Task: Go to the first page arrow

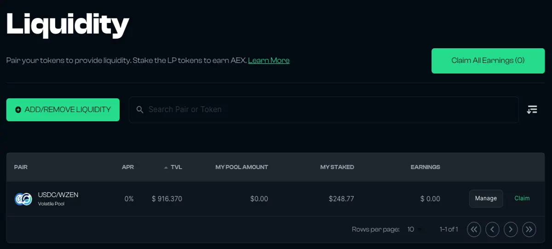Action: coord(474,229)
